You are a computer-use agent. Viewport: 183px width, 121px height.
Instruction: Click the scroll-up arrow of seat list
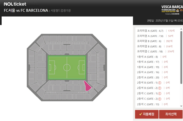(181, 29)
